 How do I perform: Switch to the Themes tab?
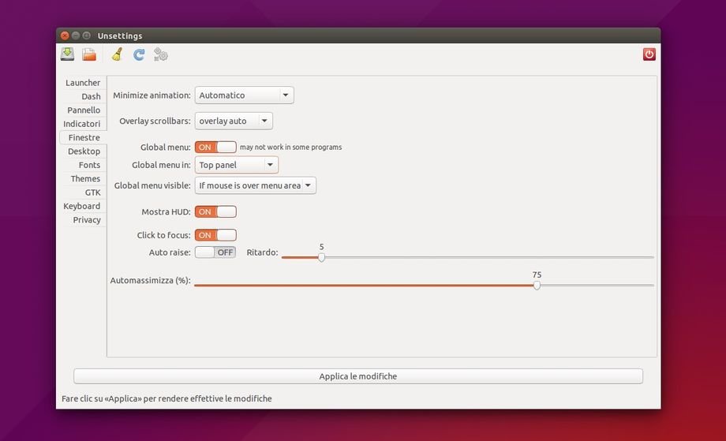[x=85, y=178]
